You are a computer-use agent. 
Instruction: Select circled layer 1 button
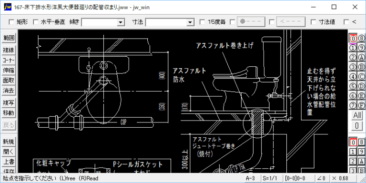click(x=353, y=48)
